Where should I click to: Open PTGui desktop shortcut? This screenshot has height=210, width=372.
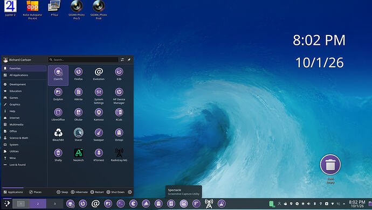click(x=54, y=8)
